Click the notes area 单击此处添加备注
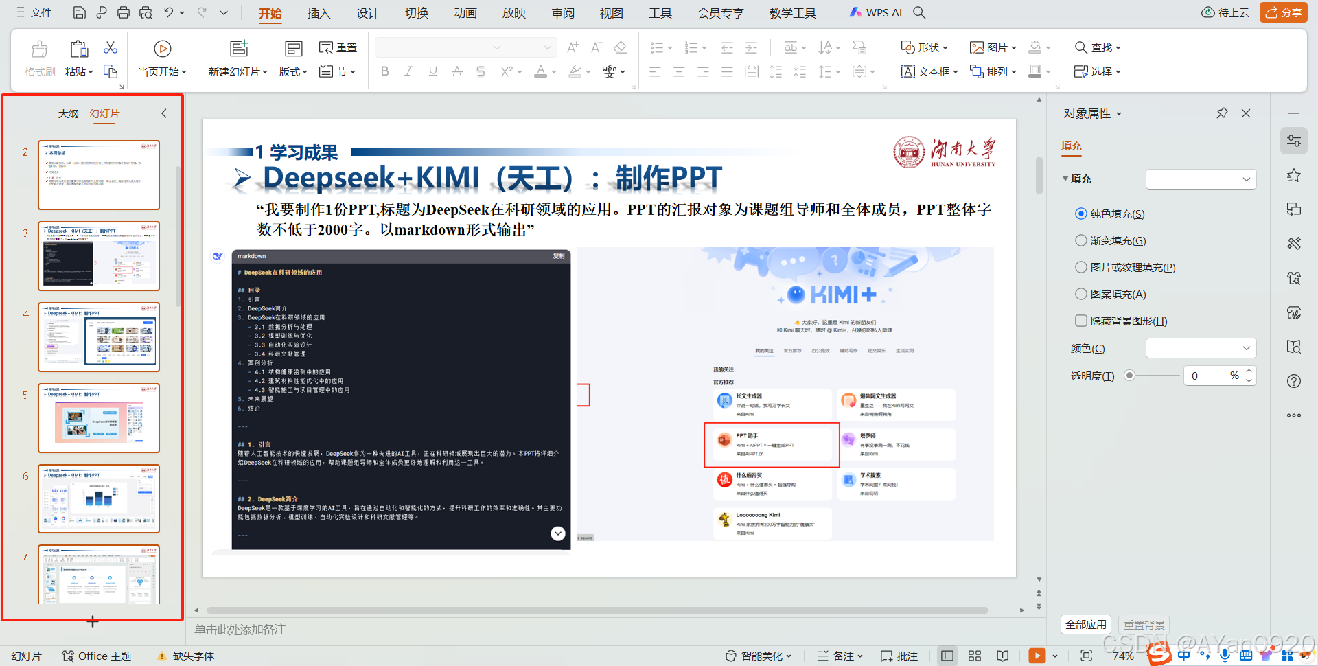Viewport: 1318px width, 666px height. coord(240,630)
